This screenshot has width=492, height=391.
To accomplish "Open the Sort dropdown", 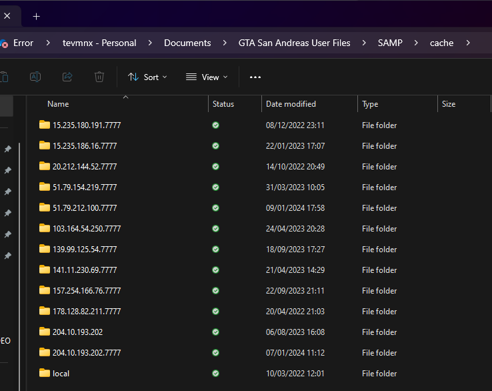I will pos(147,77).
